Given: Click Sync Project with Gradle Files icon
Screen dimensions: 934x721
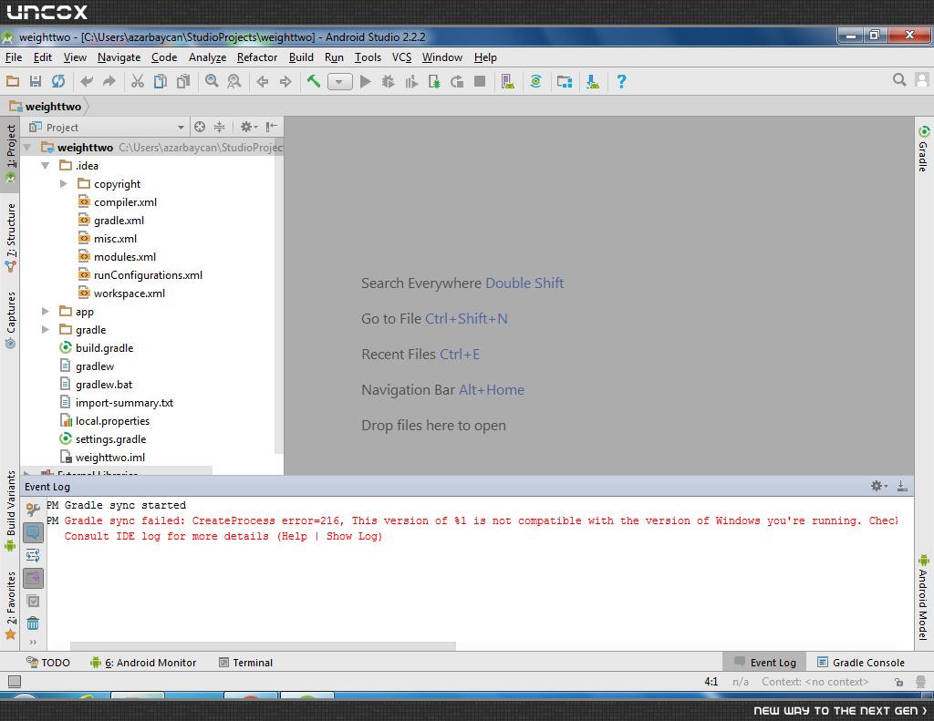Looking at the screenshot, I should [536, 81].
